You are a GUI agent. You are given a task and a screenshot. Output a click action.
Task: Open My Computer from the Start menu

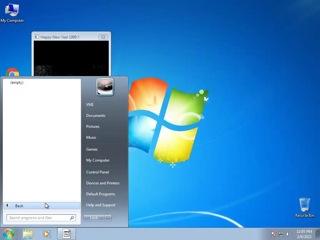pyautogui.click(x=98, y=160)
